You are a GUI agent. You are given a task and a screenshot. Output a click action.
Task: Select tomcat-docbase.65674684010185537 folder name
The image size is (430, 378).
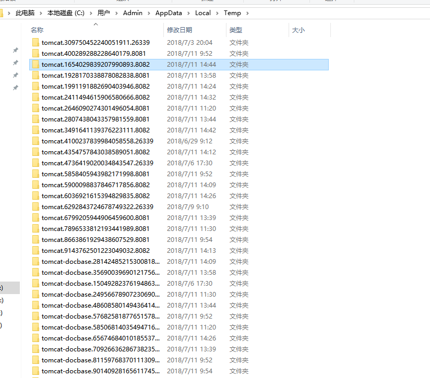click(x=101, y=338)
